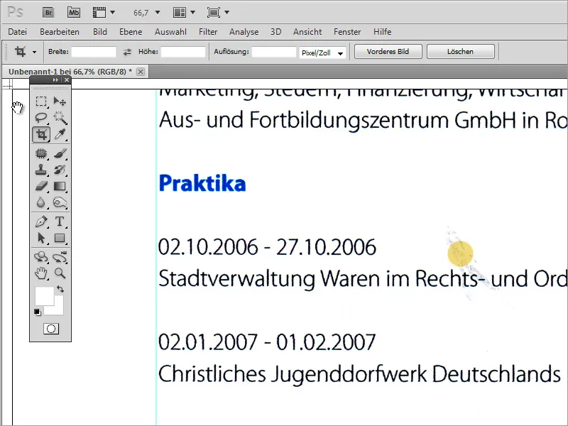
Task: Open the Bearbeiten menu
Action: [60, 32]
